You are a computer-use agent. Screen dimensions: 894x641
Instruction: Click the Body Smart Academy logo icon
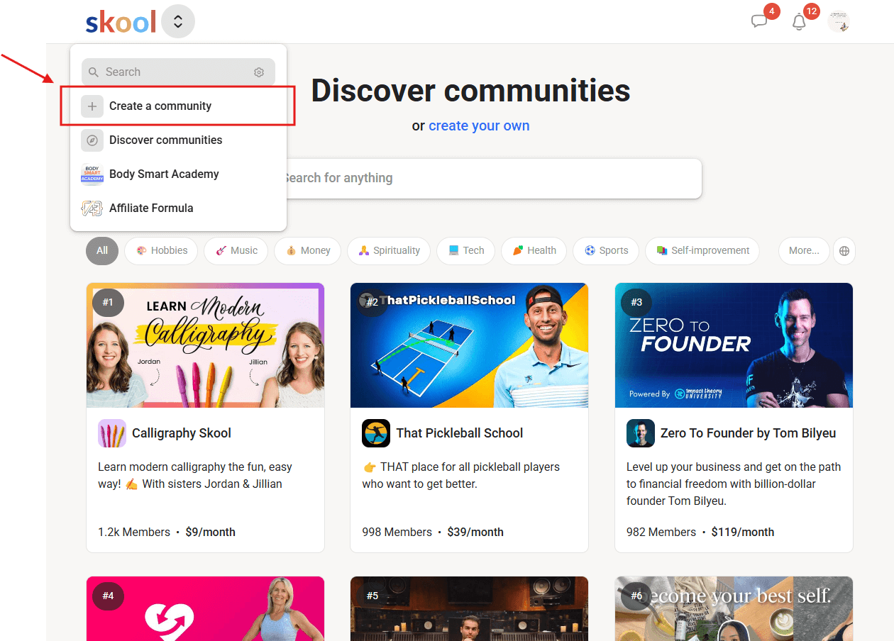pyautogui.click(x=92, y=174)
